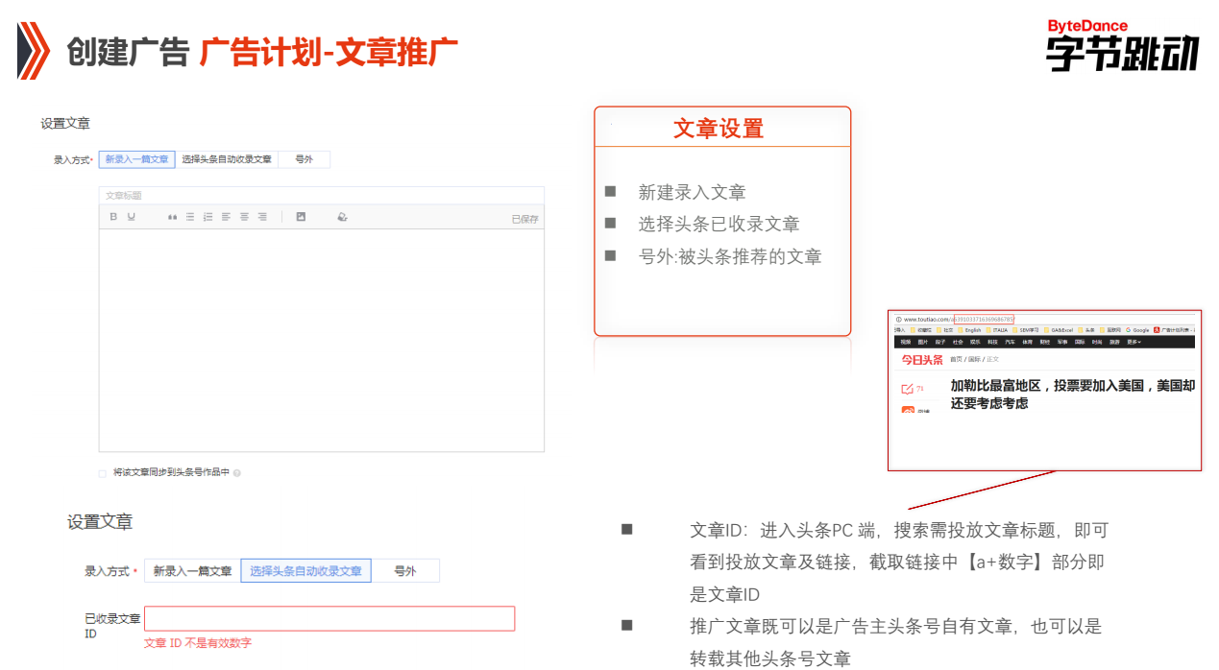1219x670 pixels.
Task: Set text alignment to center
Action: (x=244, y=216)
